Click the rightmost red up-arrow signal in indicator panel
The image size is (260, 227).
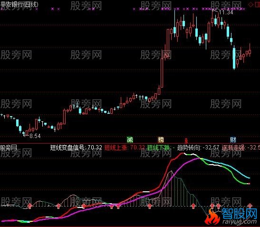point(250,206)
